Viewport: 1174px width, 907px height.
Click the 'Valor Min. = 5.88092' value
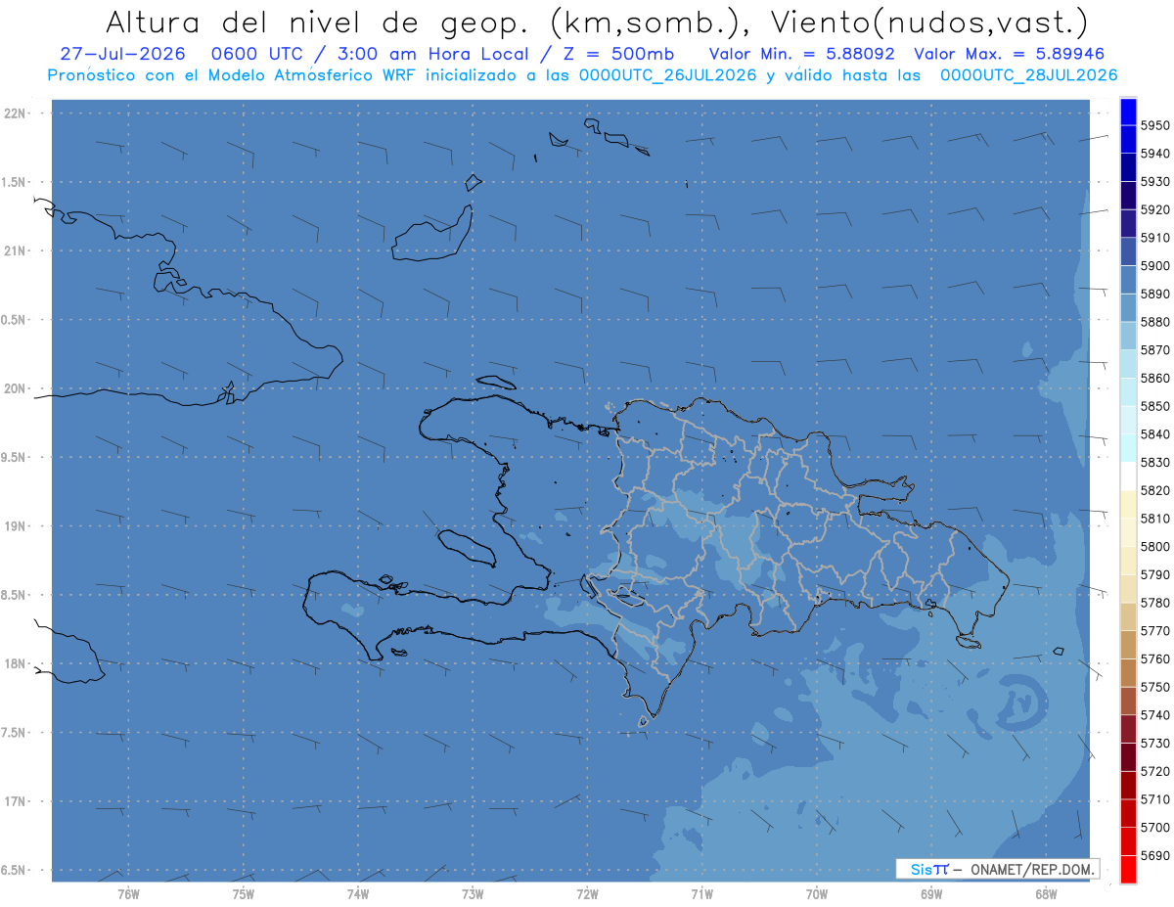[x=801, y=54]
